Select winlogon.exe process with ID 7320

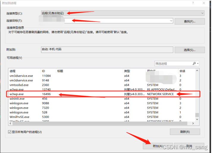click(x=102, y=108)
